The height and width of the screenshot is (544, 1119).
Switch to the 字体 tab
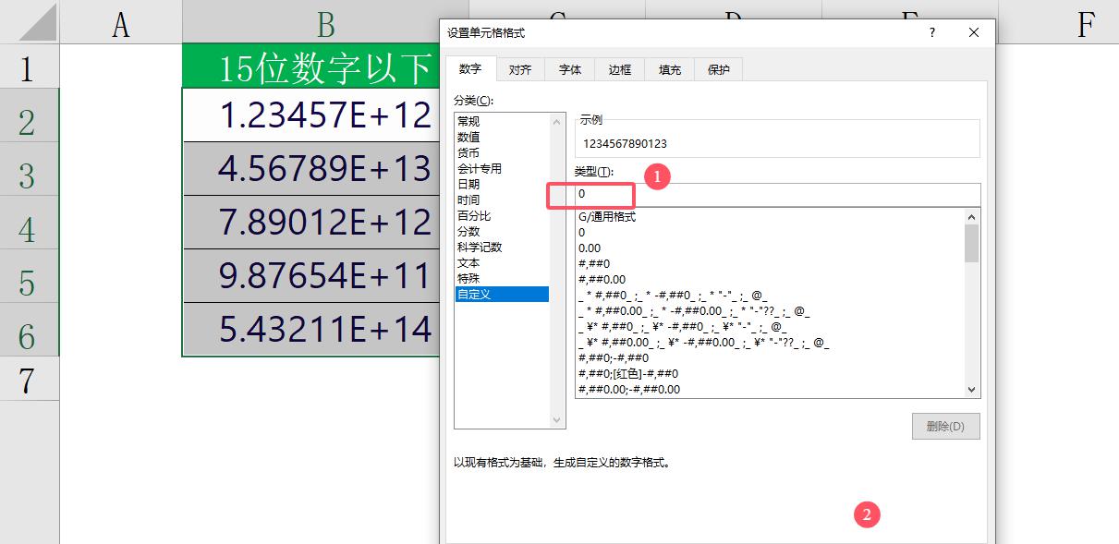coord(570,69)
